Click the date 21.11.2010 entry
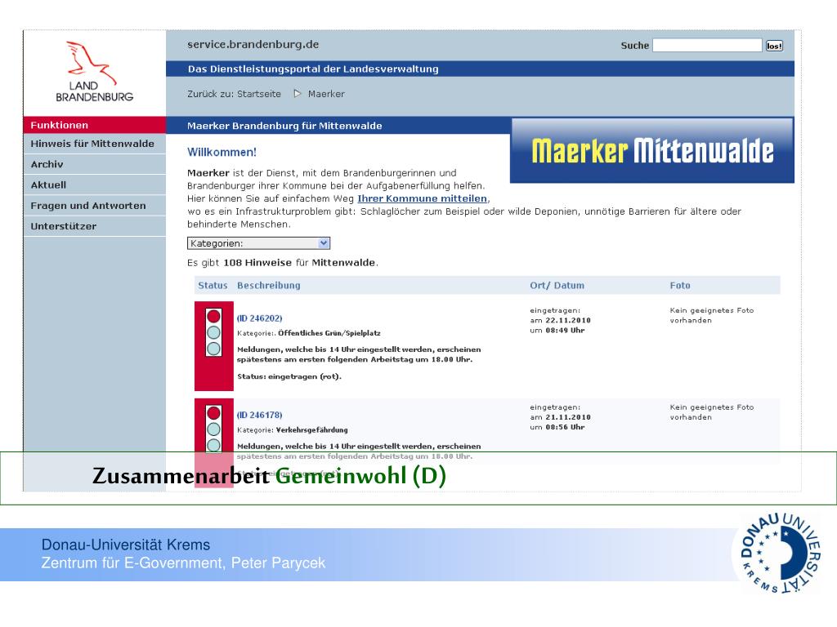This screenshot has height=627, width=837. 568,417
